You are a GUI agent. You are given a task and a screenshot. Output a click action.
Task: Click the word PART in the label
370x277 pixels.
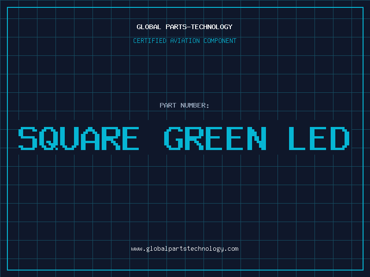(168, 105)
